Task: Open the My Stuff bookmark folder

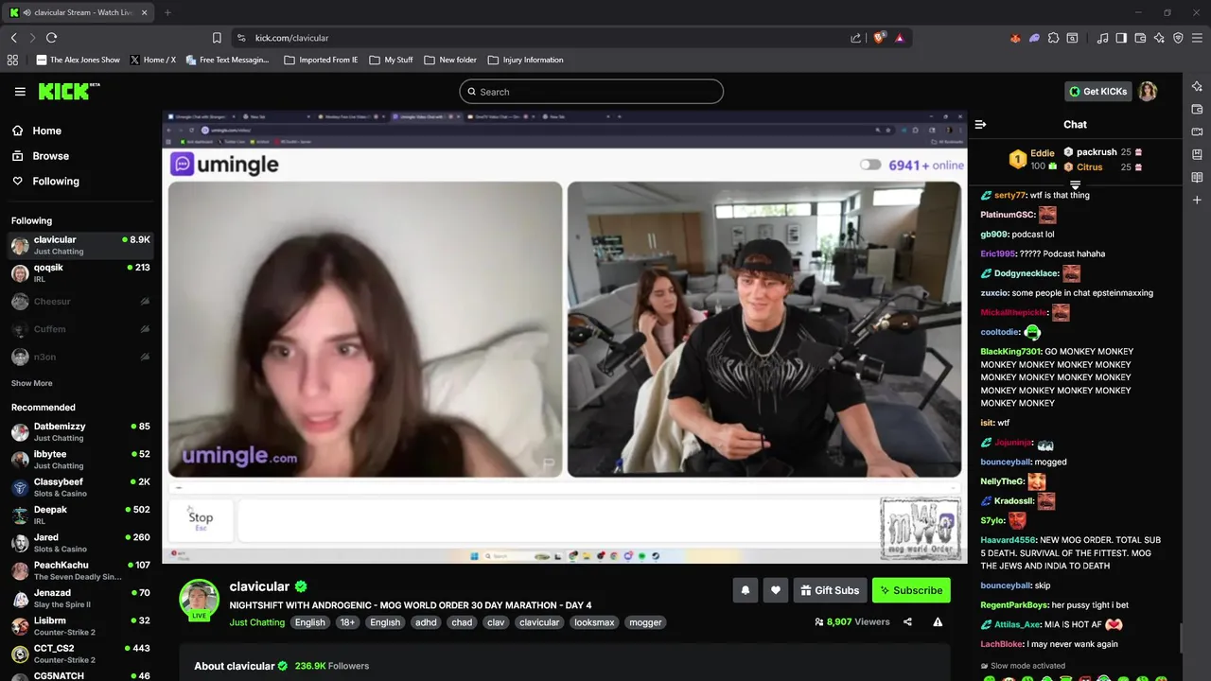Action: [391, 60]
